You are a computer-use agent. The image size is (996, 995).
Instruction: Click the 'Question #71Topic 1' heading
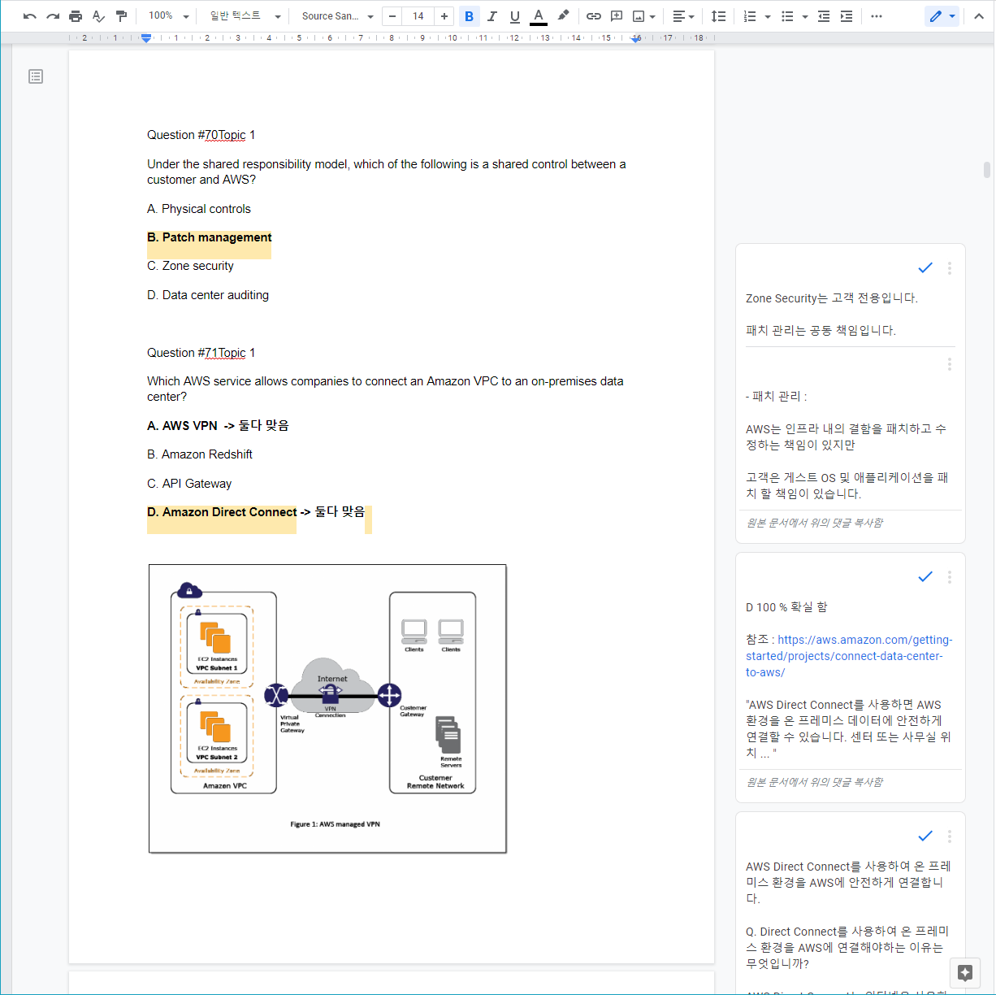point(201,353)
